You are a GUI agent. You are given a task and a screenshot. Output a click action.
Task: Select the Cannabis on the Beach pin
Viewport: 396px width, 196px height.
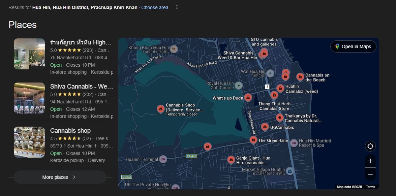tap(300, 77)
